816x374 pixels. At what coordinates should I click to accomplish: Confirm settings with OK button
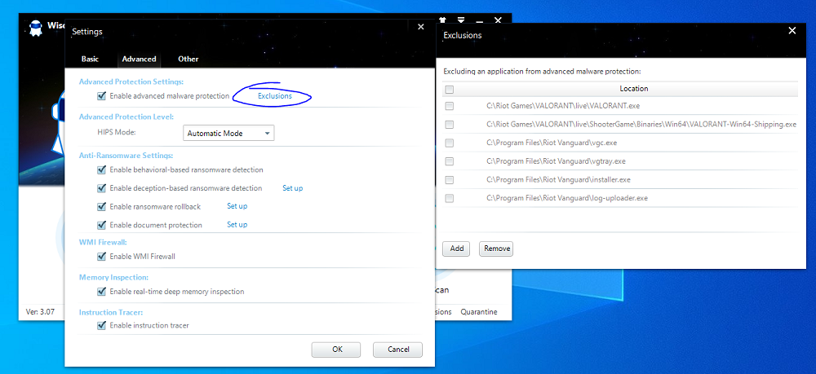click(x=336, y=350)
